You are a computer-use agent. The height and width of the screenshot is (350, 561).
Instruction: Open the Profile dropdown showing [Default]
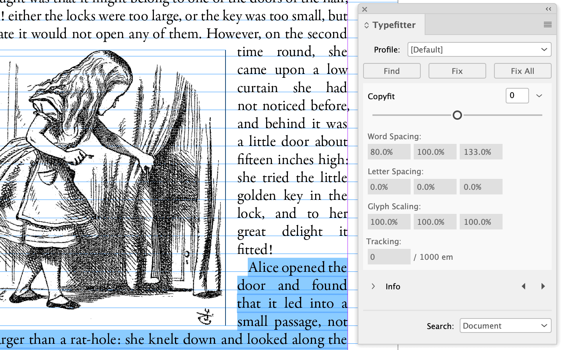[x=479, y=49]
